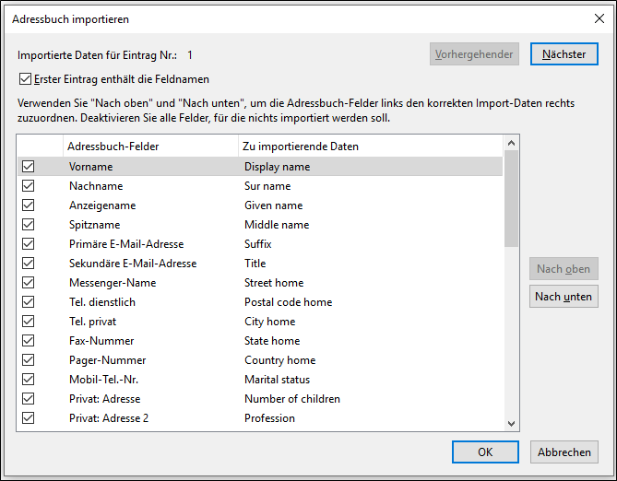Move field down with Nach unten
617x481 pixels.
(564, 297)
